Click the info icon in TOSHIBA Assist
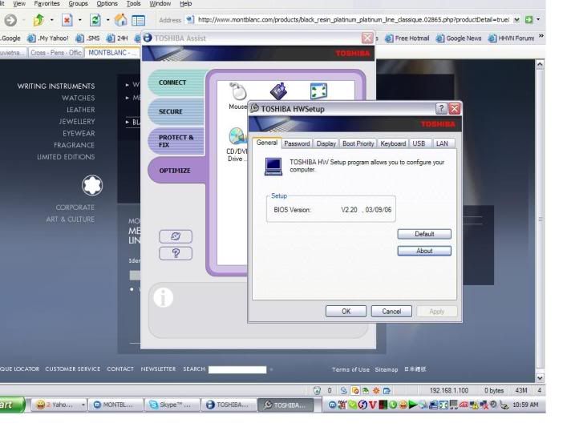This screenshot has height=431, width=575. (x=164, y=297)
